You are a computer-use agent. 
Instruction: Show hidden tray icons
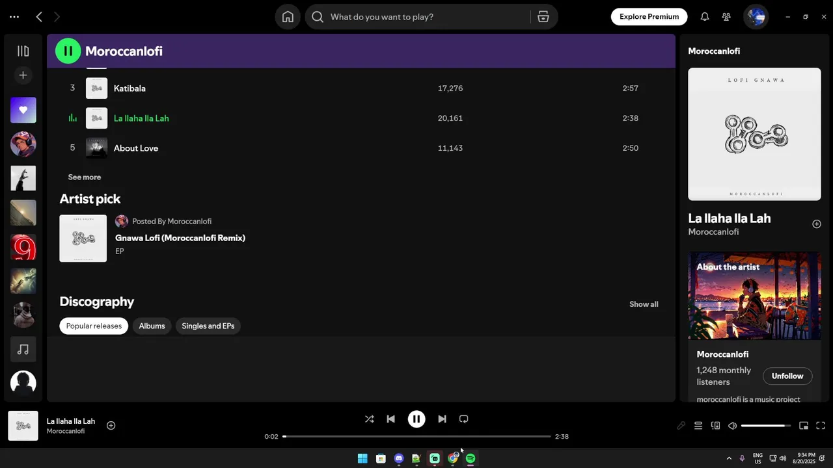(729, 458)
